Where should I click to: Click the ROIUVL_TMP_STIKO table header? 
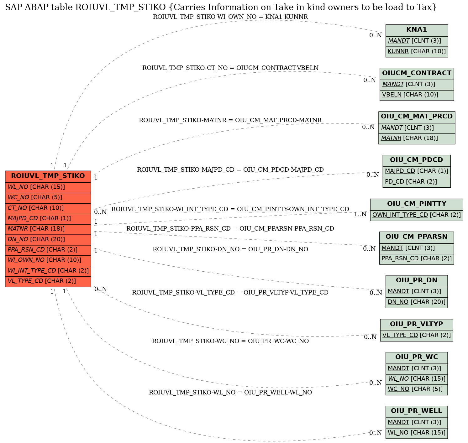tap(48, 176)
